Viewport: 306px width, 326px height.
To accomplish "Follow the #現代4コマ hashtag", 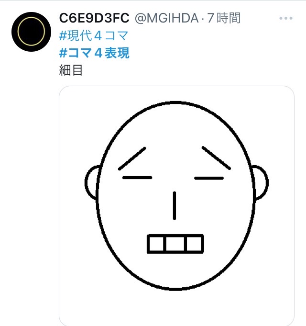I will tap(94, 35).
